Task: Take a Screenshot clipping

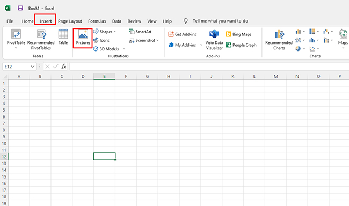Action: click(x=144, y=40)
